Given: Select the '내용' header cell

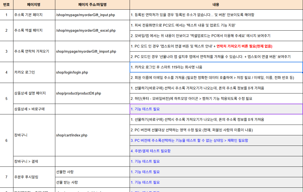Looking at the screenshot, I should [216, 5].
